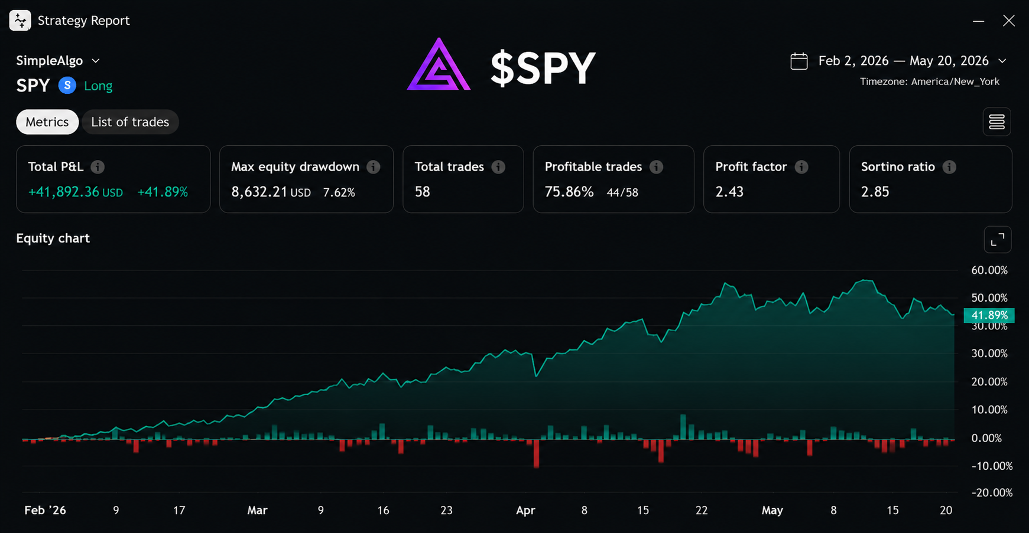Click the $SPY title text

point(543,68)
